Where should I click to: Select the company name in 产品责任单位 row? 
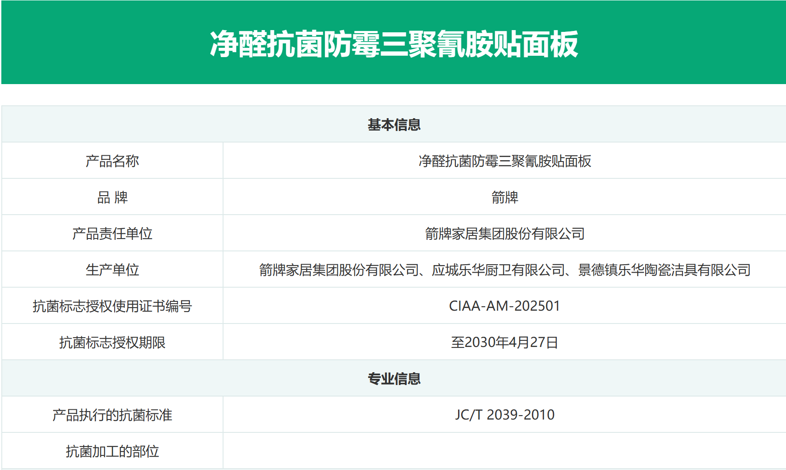[x=505, y=234]
